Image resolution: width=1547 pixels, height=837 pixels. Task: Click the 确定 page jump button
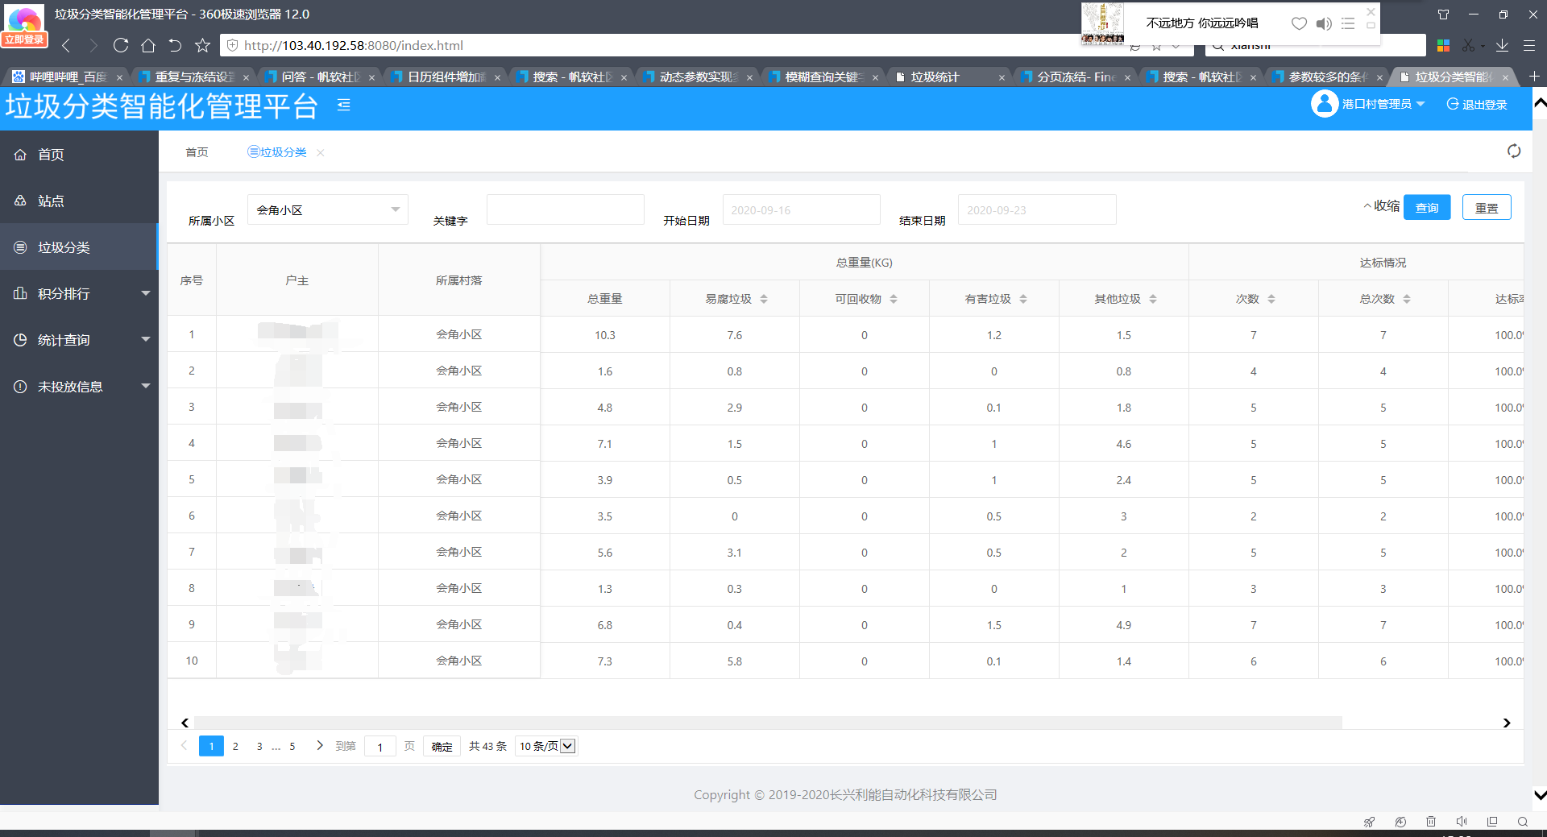point(442,746)
